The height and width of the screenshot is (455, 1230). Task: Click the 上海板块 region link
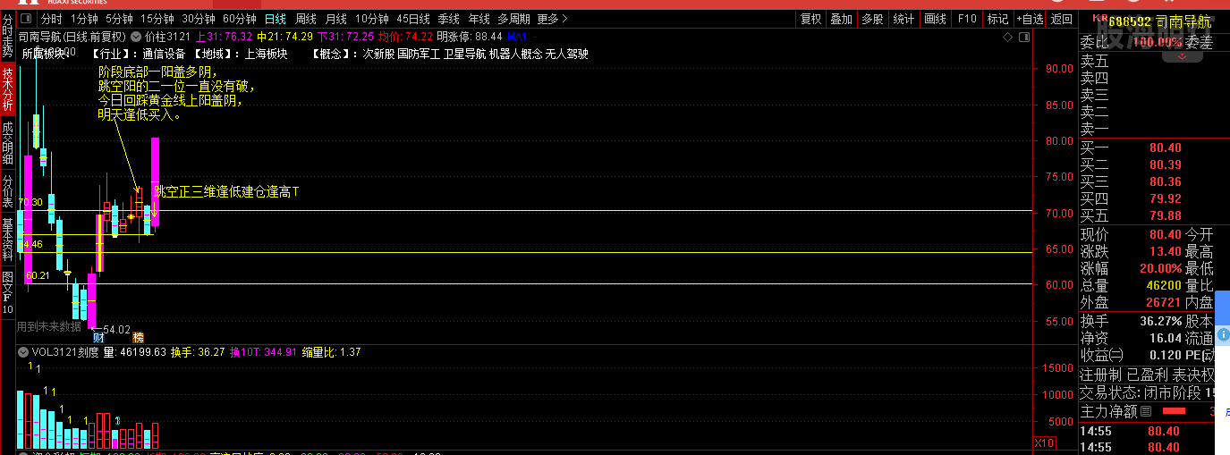click(267, 54)
